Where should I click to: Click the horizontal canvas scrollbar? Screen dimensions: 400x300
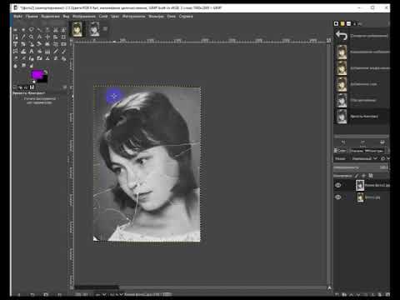[x=201, y=287]
